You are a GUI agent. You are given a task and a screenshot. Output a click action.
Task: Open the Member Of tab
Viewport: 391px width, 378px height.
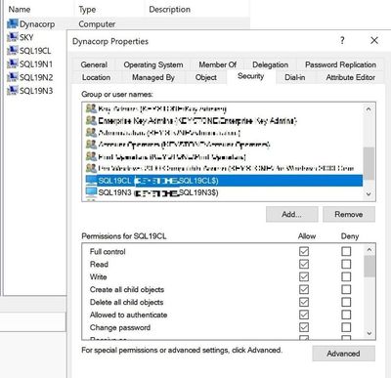click(217, 64)
